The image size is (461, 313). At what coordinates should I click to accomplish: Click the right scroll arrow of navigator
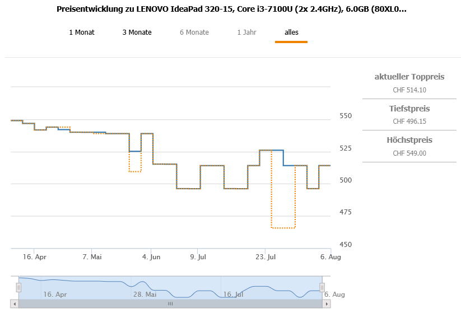pos(327,303)
